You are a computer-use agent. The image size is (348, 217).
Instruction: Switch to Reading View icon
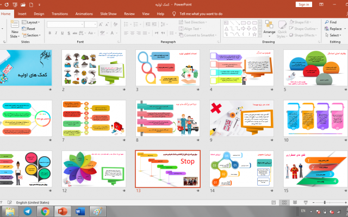(x=295, y=202)
